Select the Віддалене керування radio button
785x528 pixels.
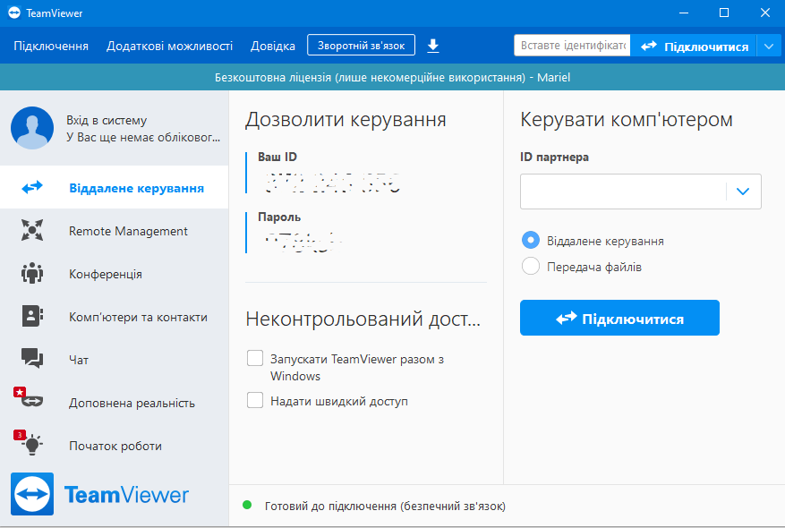(529, 241)
